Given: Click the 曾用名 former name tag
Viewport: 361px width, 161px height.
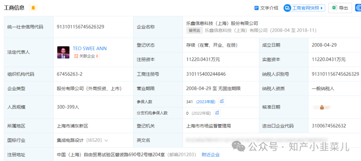Looking at the screenshot, I should click(x=195, y=30).
